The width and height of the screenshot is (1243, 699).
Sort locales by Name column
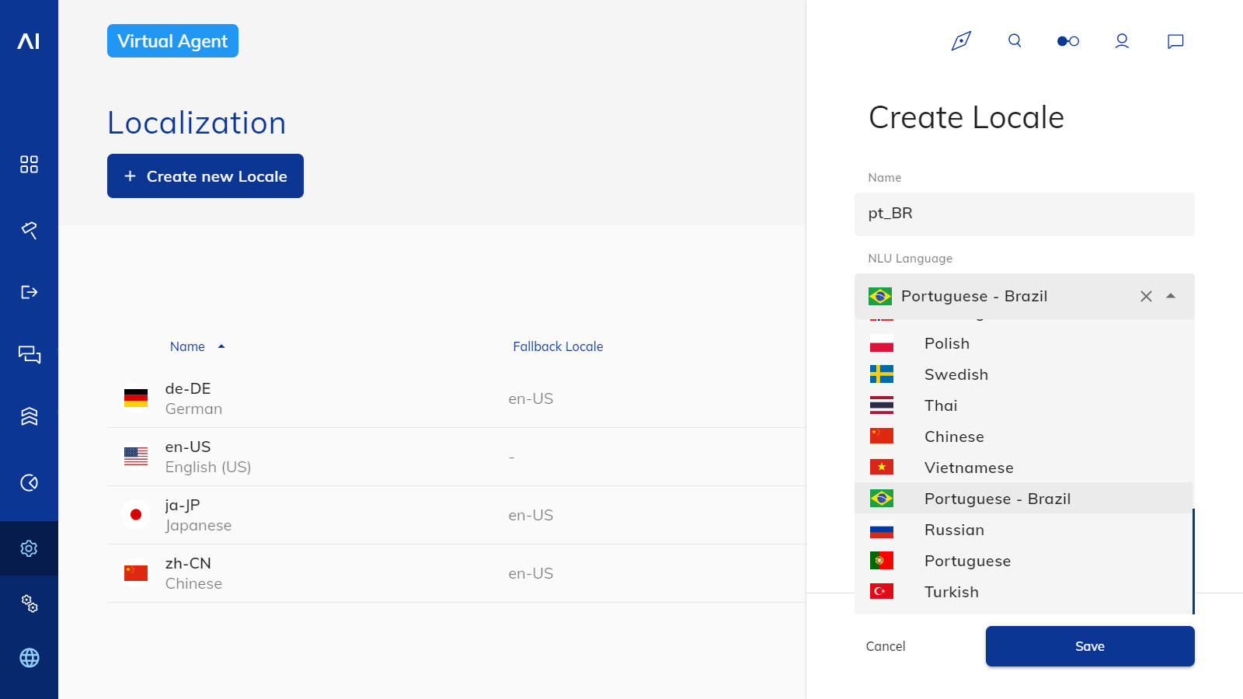(x=188, y=346)
